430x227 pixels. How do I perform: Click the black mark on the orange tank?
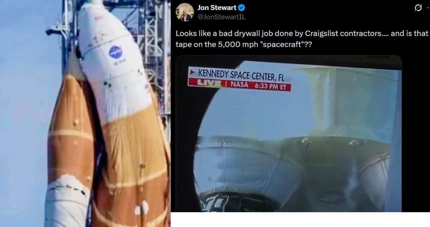coord(142,165)
